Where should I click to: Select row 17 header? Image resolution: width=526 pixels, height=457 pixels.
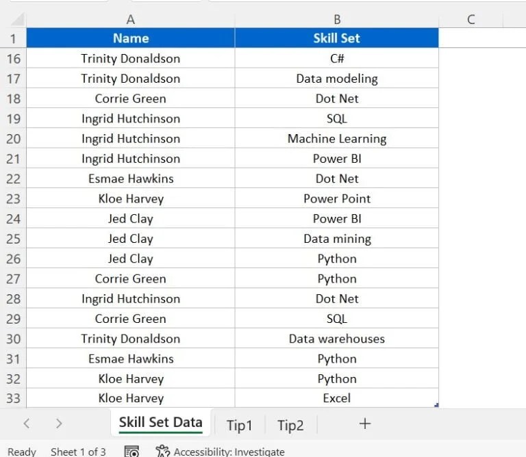13,79
